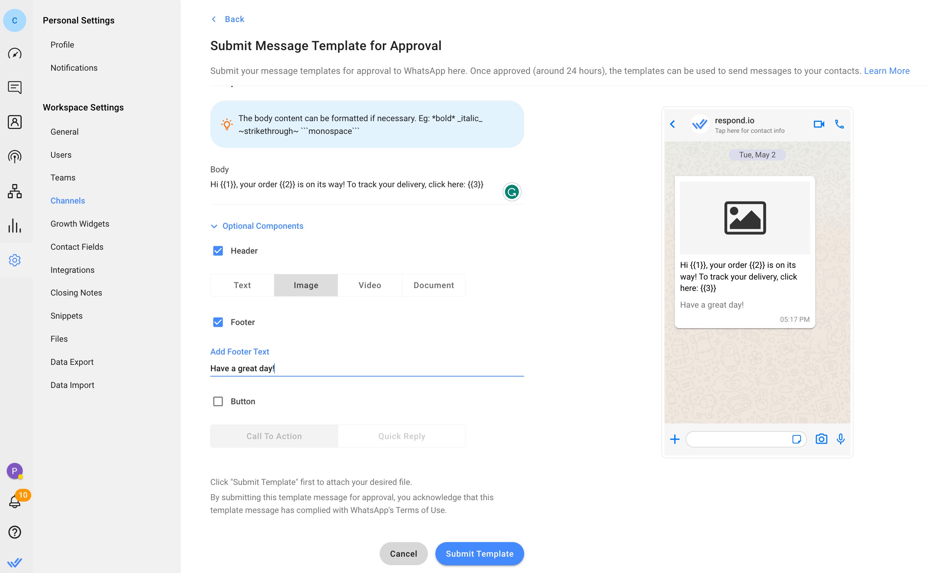The height and width of the screenshot is (573, 929).
Task: Click the back arrow in message preview
Action: (673, 124)
